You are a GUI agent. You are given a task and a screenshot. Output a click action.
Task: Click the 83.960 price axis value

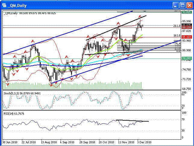coord(187,41)
